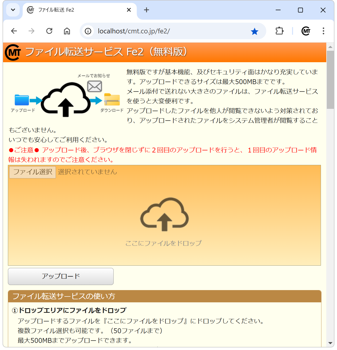Viewport: 337px width, 350px height.
Task: Click the red ●ご注意● warning text
Action: click(163, 155)
